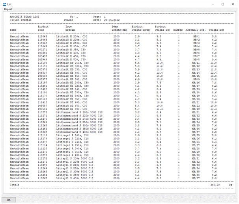Click 'Lättsyll S 200s 5000 C18' type
Image resolution: width=239 pixels, height=204 pixels.
(75, 158)
